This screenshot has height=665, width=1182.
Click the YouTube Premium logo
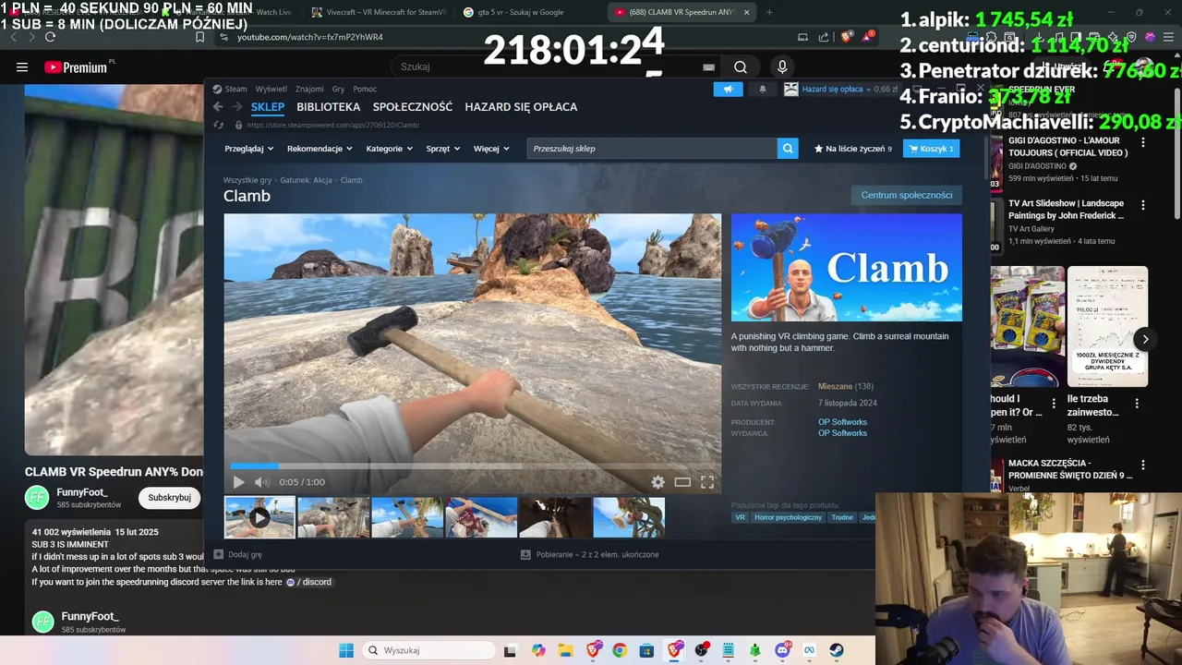coord(76,67)
